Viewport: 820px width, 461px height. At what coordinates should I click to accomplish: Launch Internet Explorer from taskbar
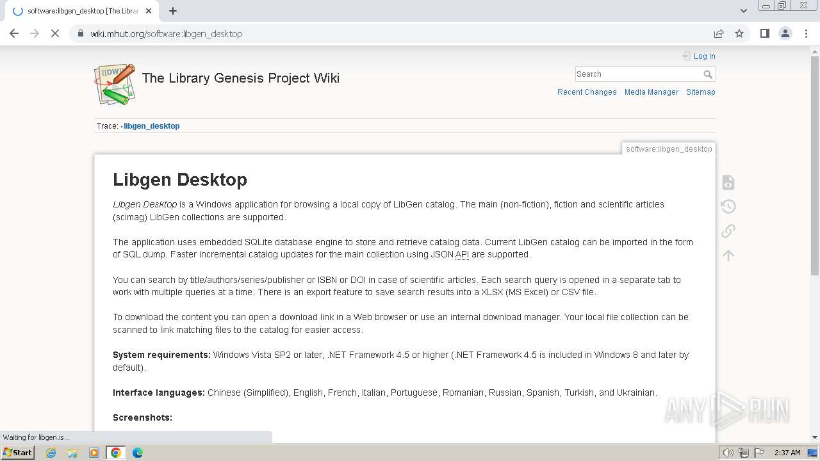coord(51,453)
